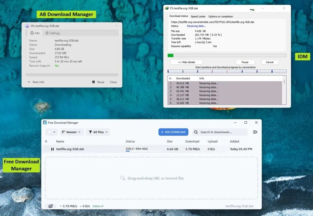Toggle the select-all checkbox in Free Download Manager
The width and height of the screenshot is (313, 216).
50,132
